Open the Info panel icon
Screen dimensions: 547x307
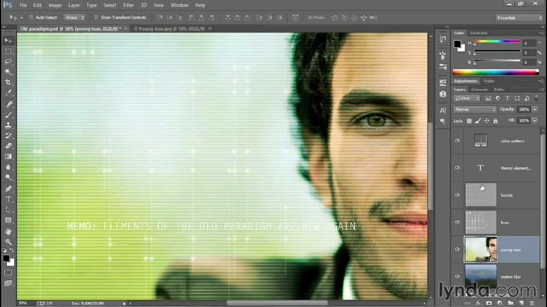[443, 94]
